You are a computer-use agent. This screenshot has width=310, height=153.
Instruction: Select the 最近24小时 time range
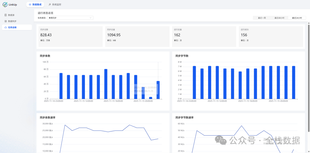(x=297, y=18)
